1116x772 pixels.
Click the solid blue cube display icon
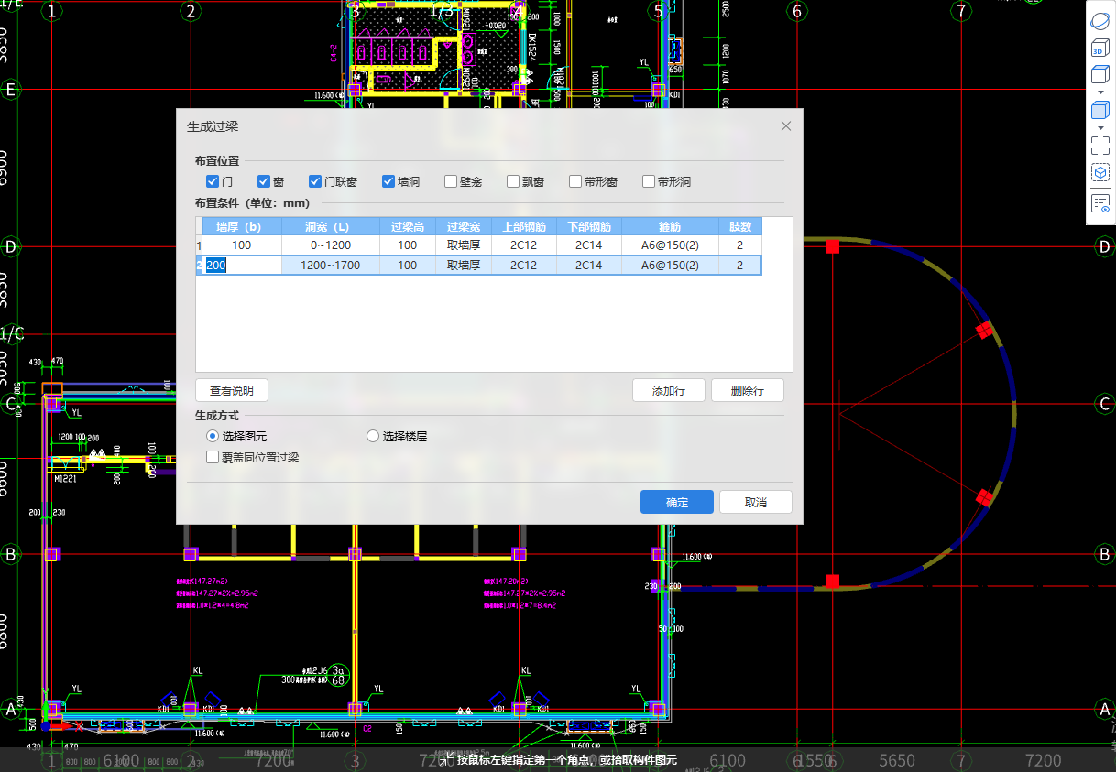(1100, 111)
